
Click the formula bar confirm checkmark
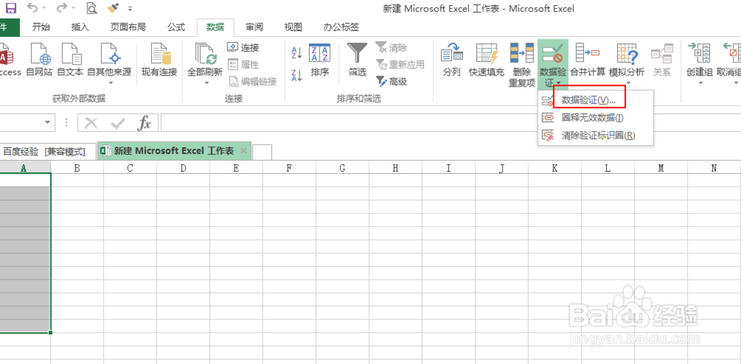pyautogui.click(x=117, y=124)
